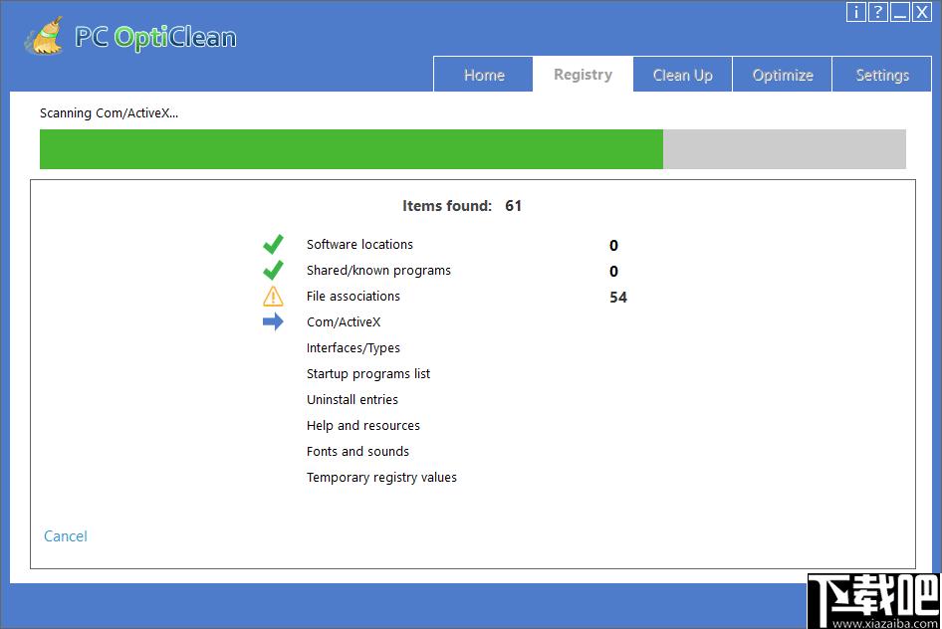
Task: Click the 'Items found:' label
Action: [447, 206]
